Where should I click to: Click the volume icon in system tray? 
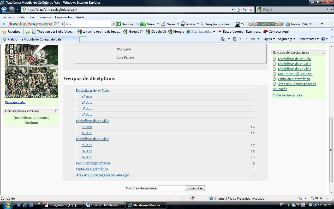pos(320,205)
